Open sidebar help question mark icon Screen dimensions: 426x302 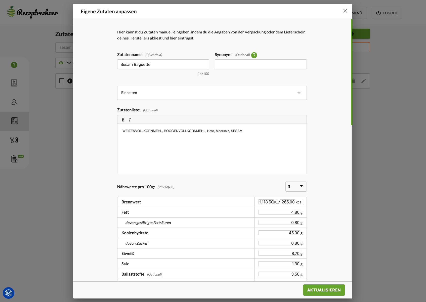(x=14, y=65)
